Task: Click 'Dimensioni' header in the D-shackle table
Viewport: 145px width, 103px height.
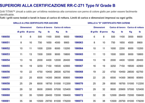Action: [x=99, y=28]
